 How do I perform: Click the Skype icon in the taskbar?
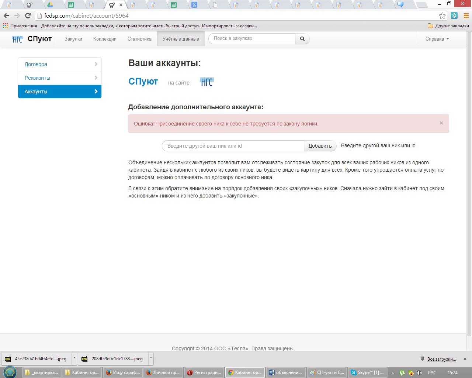pos(367,372)
